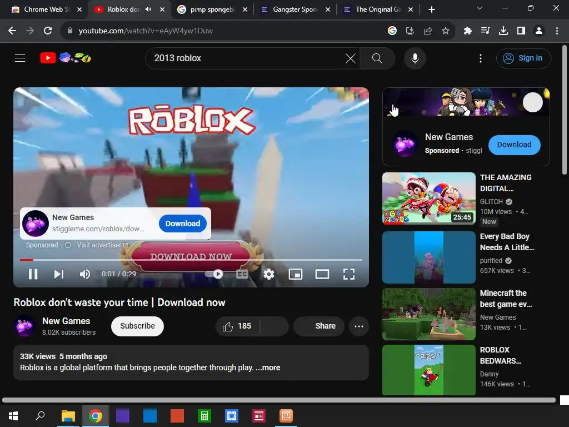Seek along the video progress bar
Image resolution: width=569 pixels, height=427 pixels.
tap(191, 260)
